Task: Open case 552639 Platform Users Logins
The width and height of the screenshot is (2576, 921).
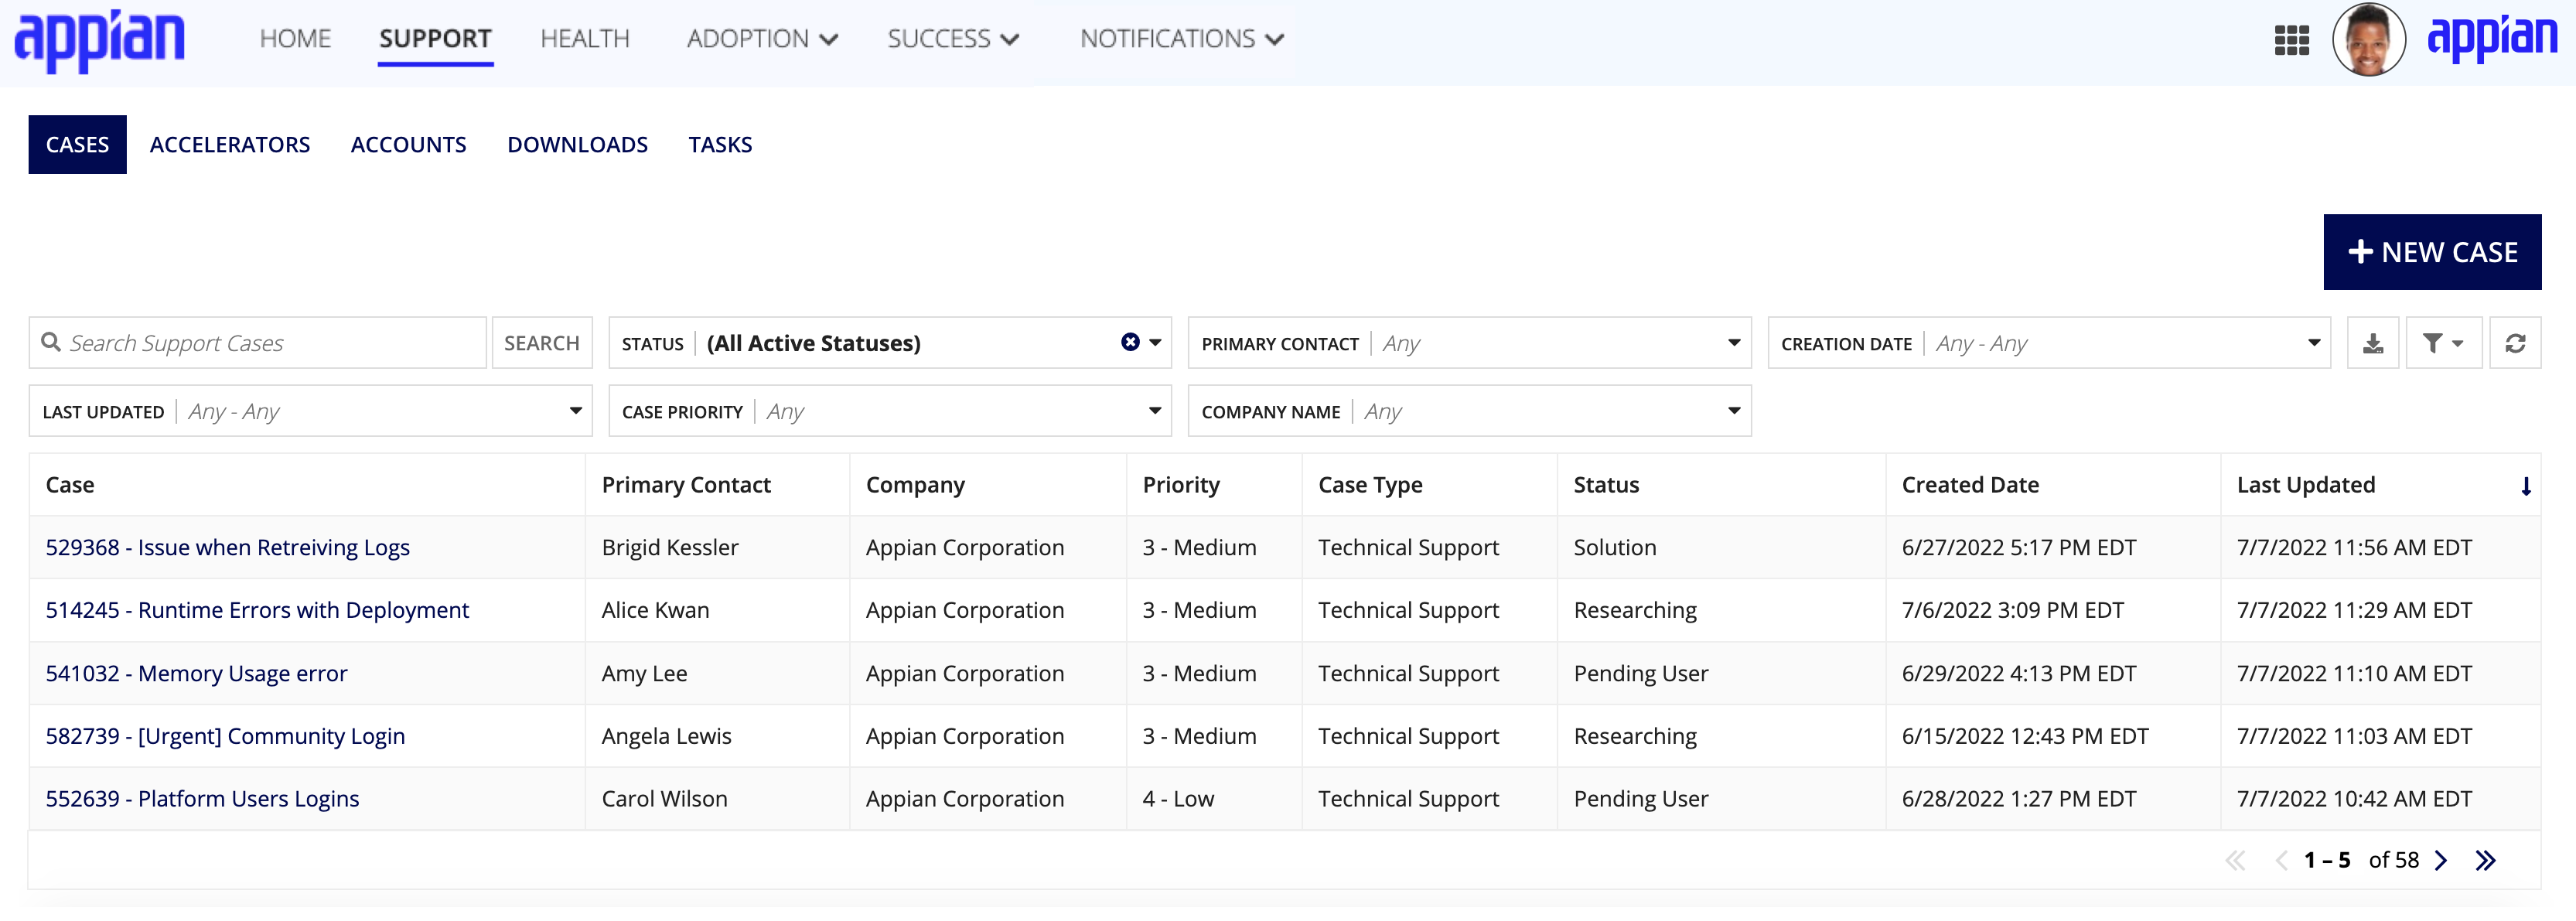Action: (x=202, y=800)
